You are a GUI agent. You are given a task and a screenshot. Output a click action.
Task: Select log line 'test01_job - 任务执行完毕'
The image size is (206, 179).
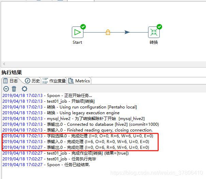click(x=49, y=159)
